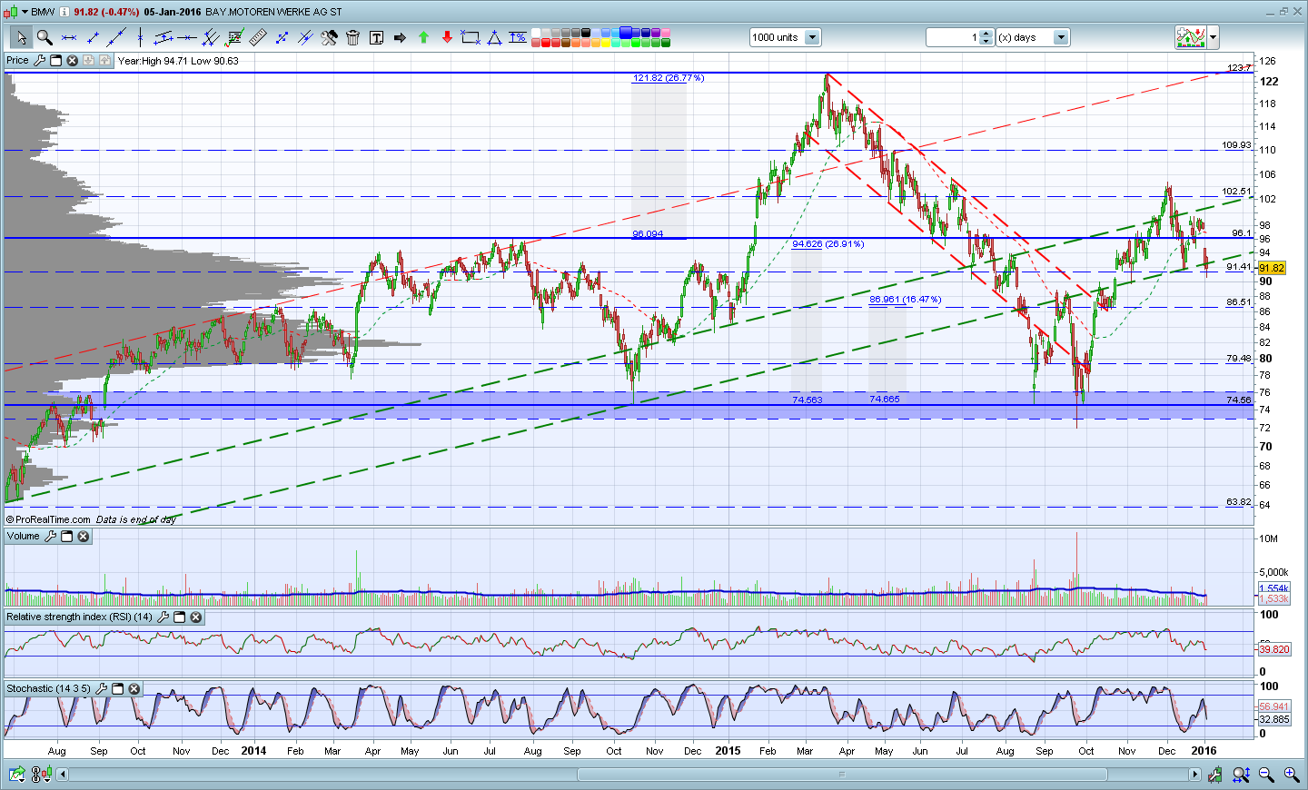Click the trash can delete-objects icon
The height and width of the screenshot is (790, 1308).
coord(352,37)
